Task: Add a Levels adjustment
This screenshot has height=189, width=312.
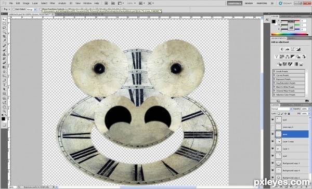Action: click(x=288, y=49)
